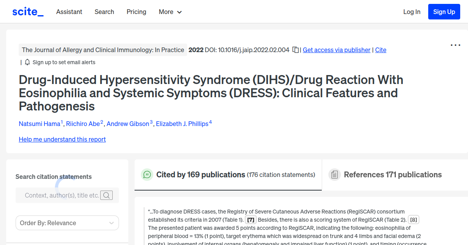Open the Order By Relevance dropdown

[67, 223]
